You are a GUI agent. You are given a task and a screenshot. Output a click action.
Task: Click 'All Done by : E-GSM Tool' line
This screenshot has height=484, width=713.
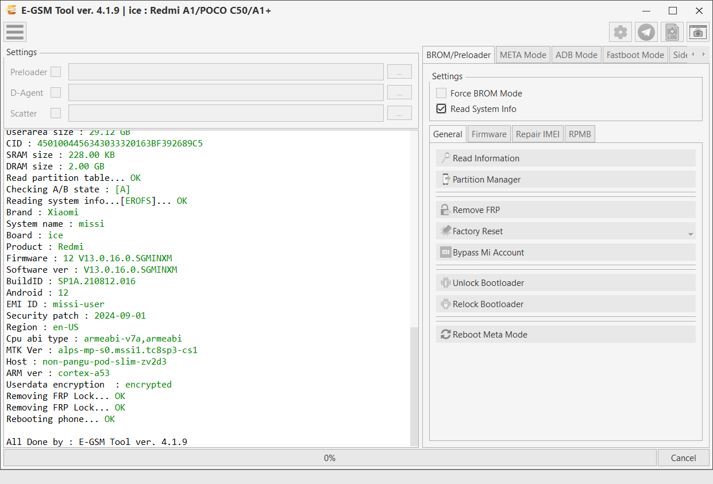pyautogui.click(x=97, y=442)
